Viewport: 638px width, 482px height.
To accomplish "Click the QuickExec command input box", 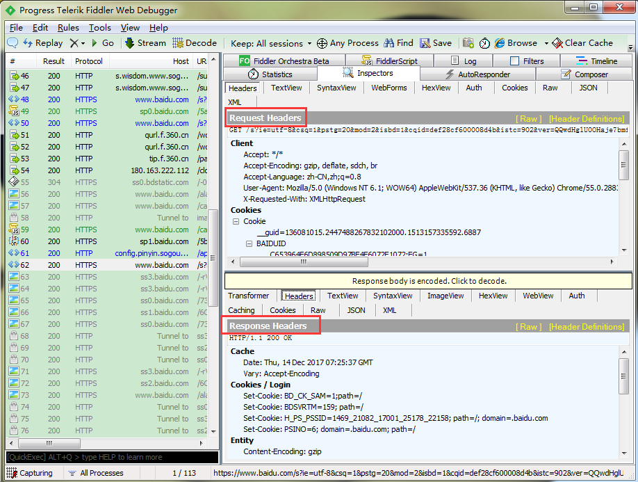I will tap(113, 457).
